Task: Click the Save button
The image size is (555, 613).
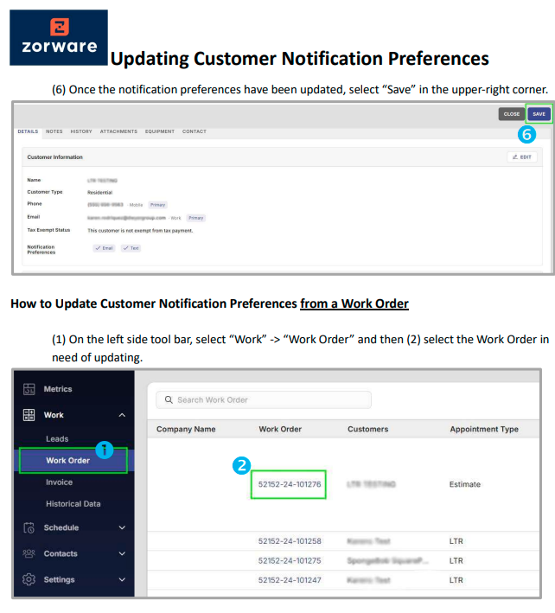Action: [539, 114]
